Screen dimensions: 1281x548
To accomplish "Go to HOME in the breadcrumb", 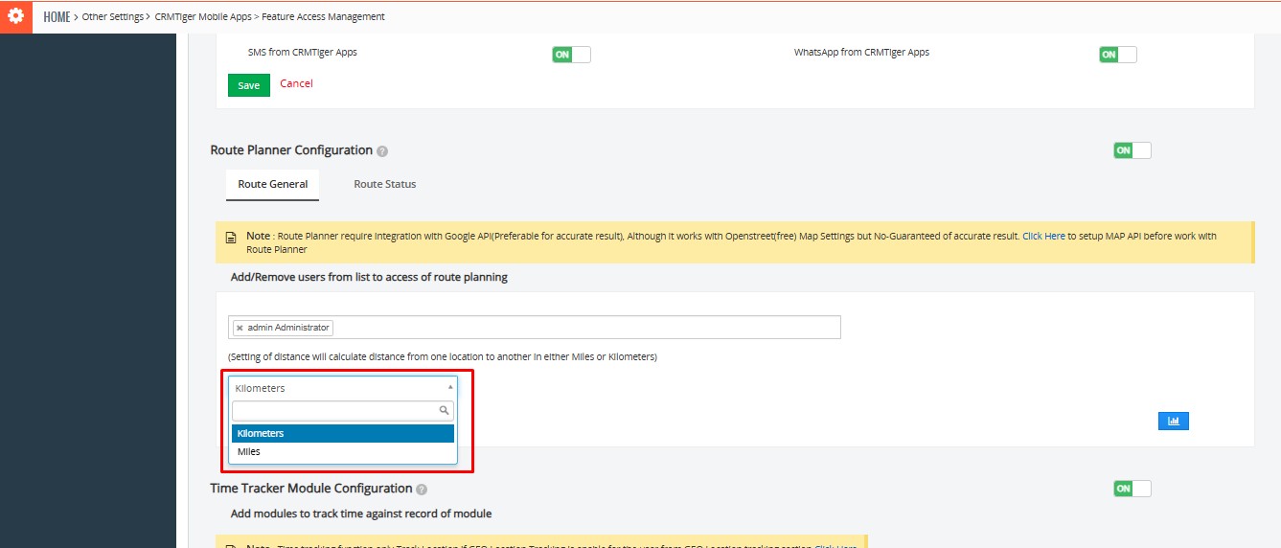I will click(57, 17).
